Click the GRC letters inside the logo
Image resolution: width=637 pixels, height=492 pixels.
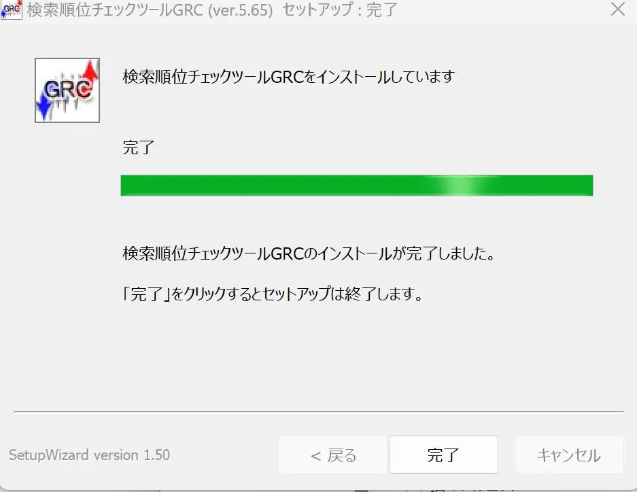tap(67, 89)
